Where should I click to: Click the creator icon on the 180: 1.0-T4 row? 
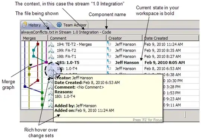click(109, 68)
